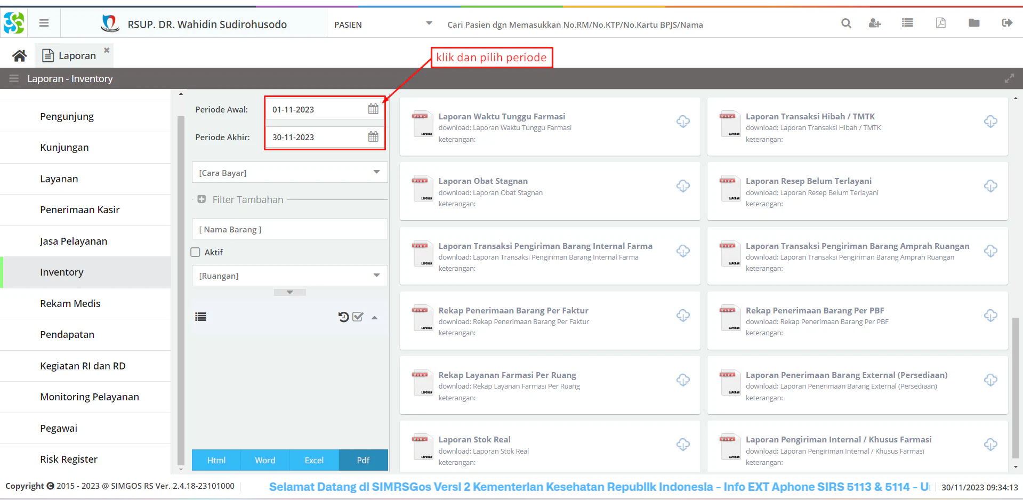Download Rekap Layanan Farmasi Per Ruang cloud icon
The width and height of the screenshot is (1023, 500).
(x=683, y=380)
